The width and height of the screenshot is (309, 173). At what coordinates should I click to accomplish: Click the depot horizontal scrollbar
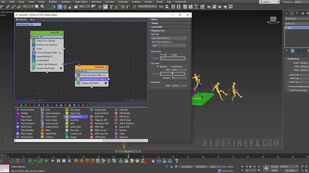(81, 141)
